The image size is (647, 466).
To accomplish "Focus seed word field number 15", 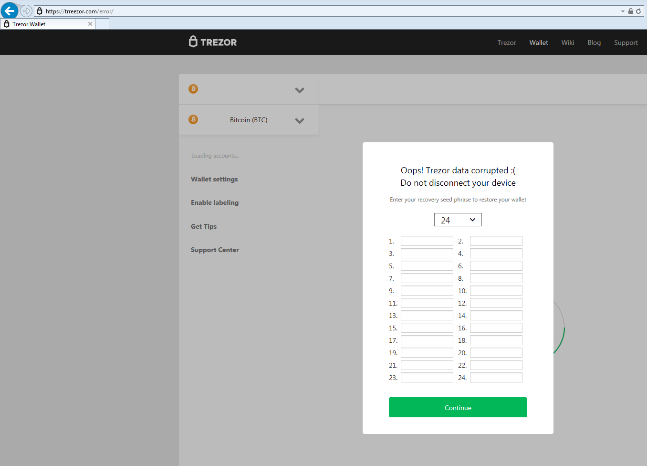I will click(427, 328).
